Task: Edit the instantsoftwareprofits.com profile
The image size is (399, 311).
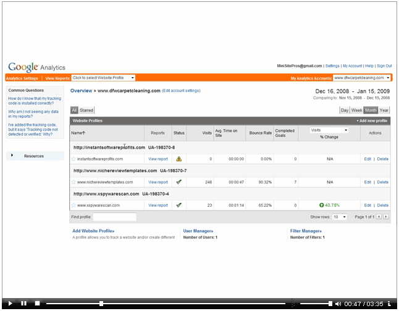Action: pos(367,159)
